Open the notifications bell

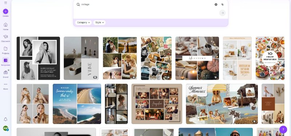pyautogui.click(x=5, y=119)
